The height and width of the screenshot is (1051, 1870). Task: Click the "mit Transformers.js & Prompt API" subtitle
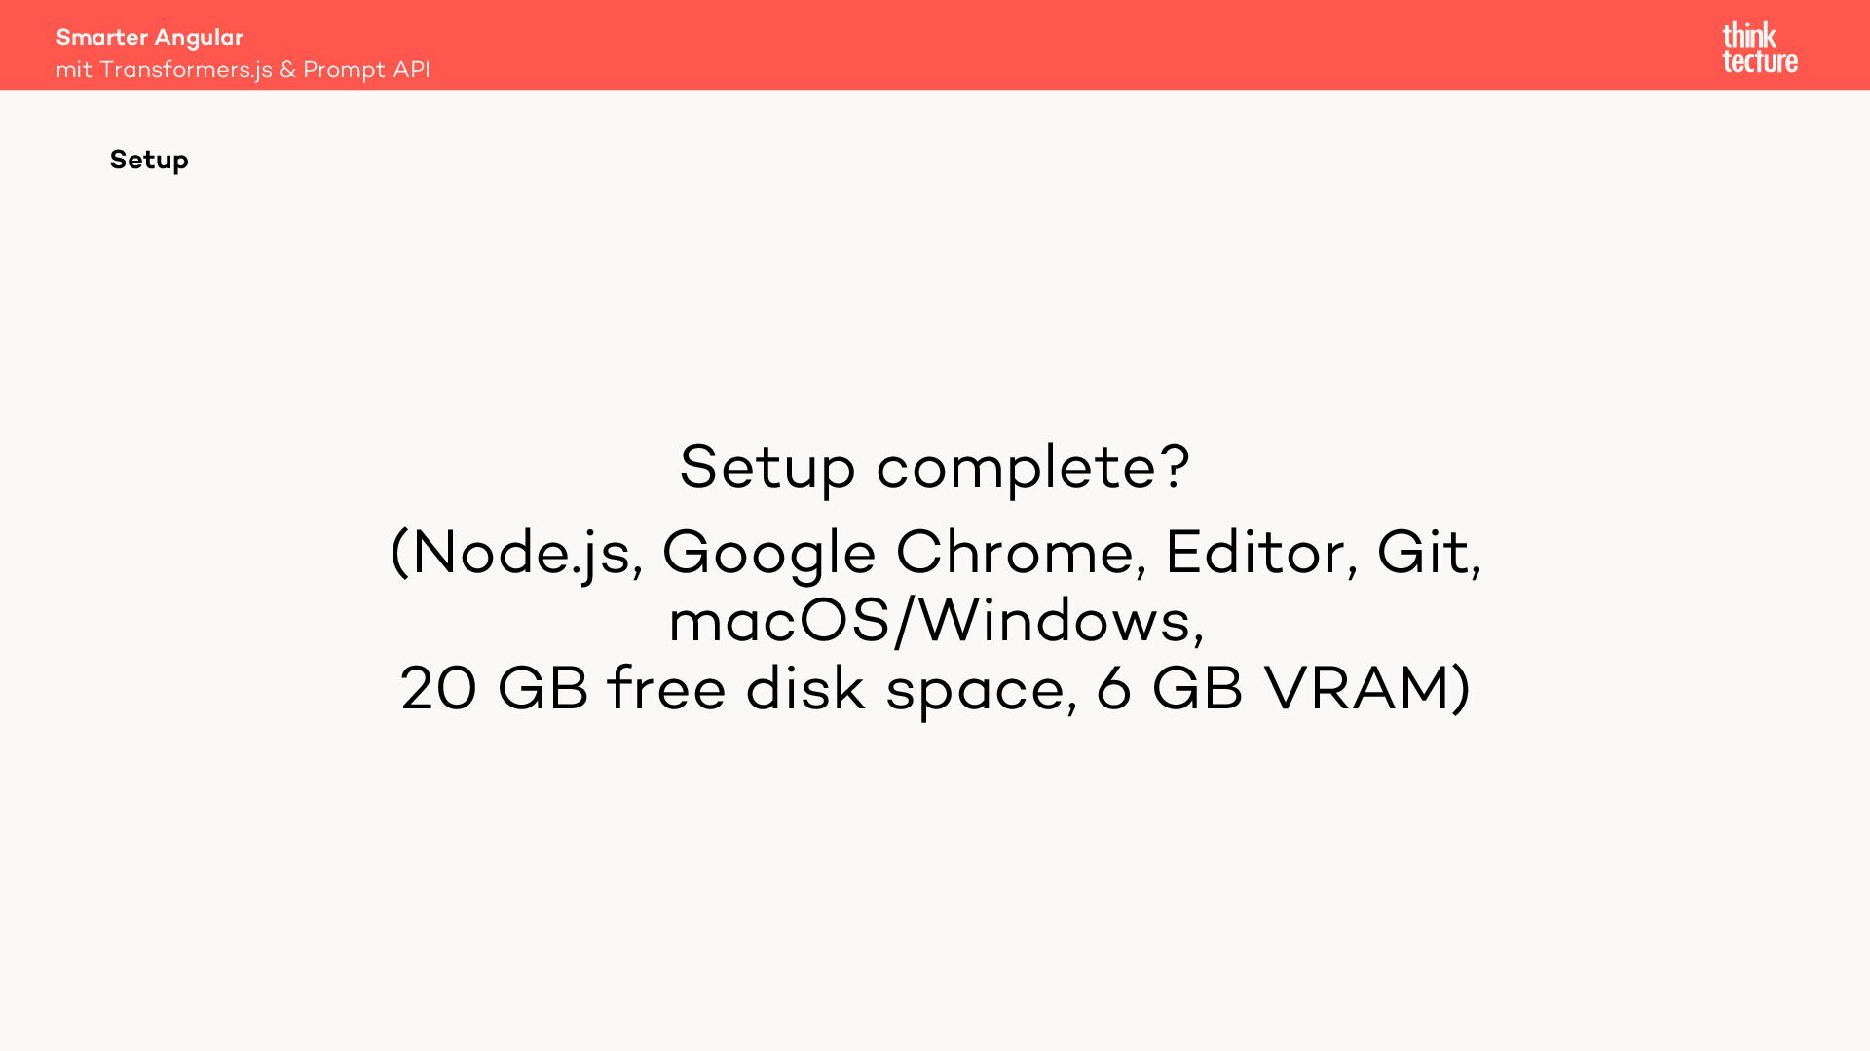(x=243, y=70)
